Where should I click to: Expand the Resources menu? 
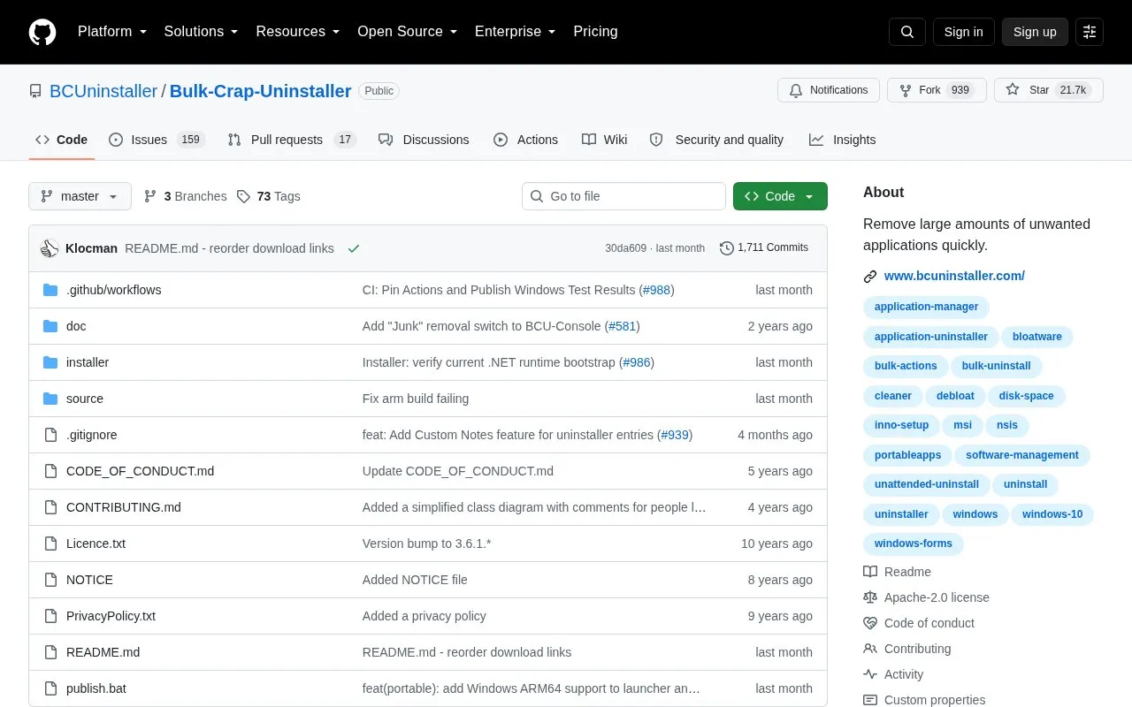298,32
